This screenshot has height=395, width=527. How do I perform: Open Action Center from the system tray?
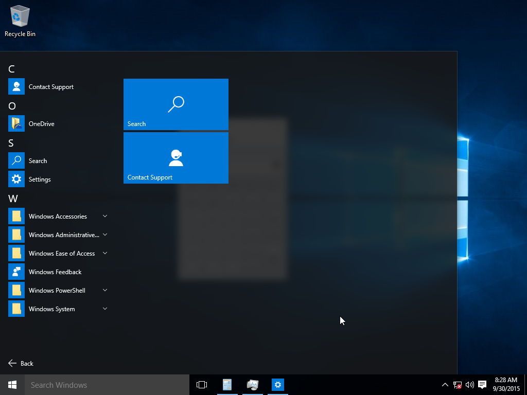(482, 385)
